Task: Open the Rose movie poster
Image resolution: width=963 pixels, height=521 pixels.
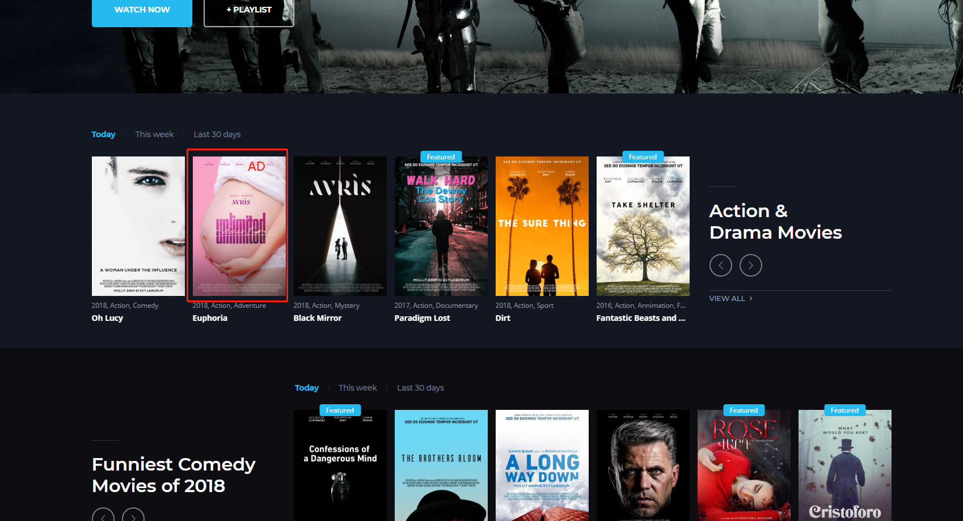Action: 744,465
